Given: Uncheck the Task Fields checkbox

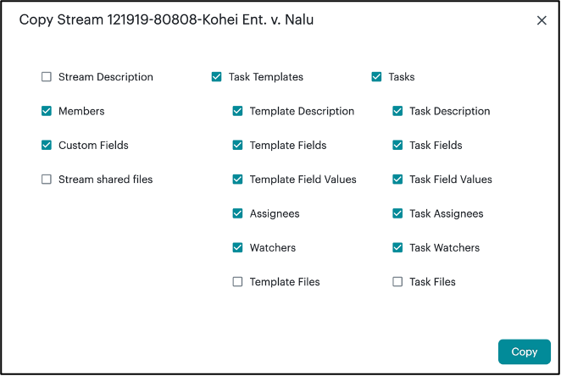Looking at the screenshot, I should (x=397, y=146).
